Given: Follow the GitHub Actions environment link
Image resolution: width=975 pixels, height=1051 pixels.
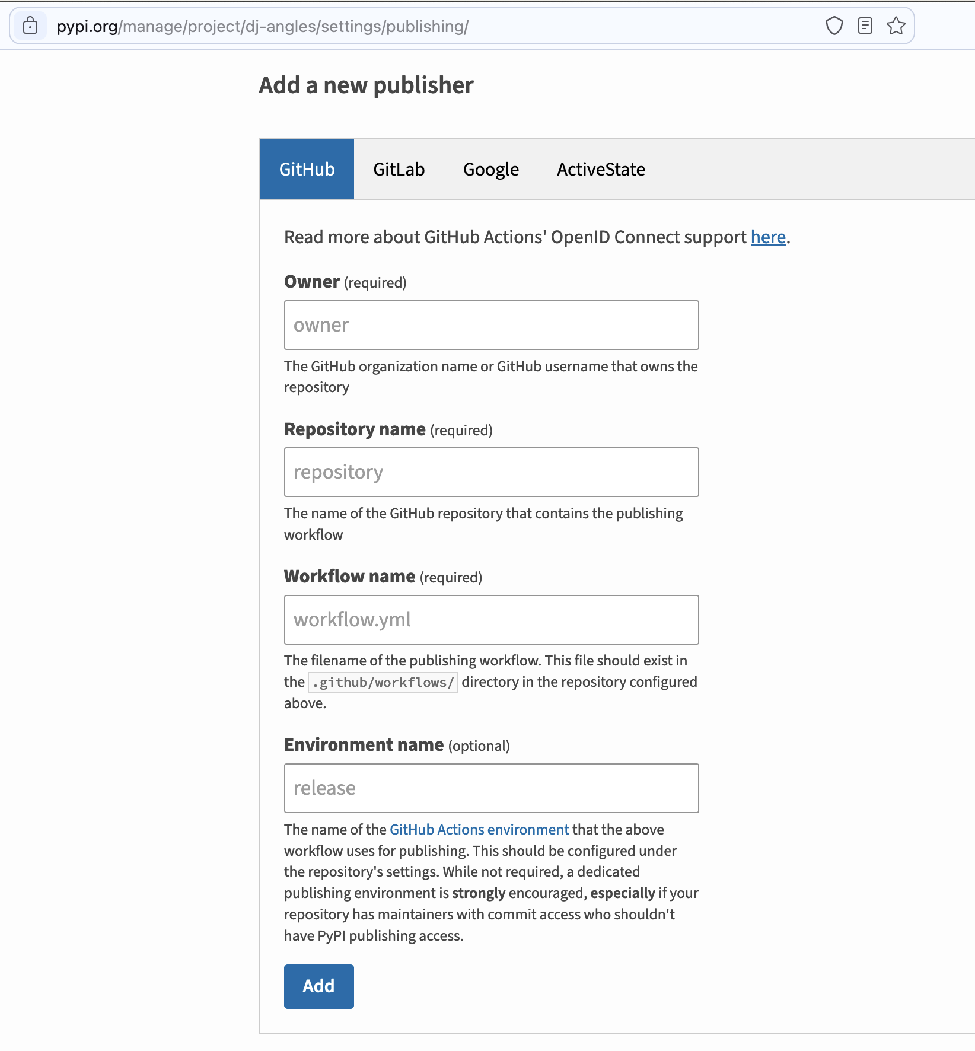Looking at the screenshot, I should click(479, 830).
